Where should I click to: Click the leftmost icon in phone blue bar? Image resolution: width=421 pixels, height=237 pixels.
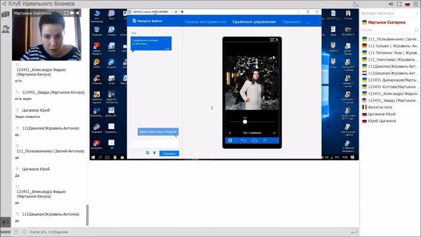[230, 140]
